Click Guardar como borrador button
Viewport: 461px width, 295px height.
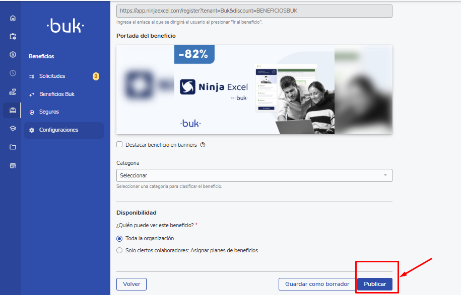[x=317, y=284]
